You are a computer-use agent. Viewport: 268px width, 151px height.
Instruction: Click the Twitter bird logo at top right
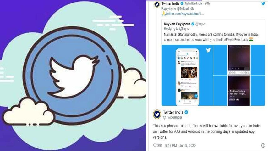tap(263, 3)
